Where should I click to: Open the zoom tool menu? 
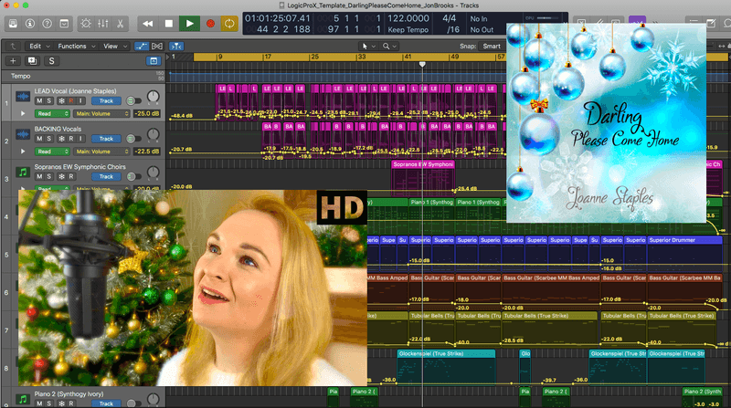click(389, 47)
